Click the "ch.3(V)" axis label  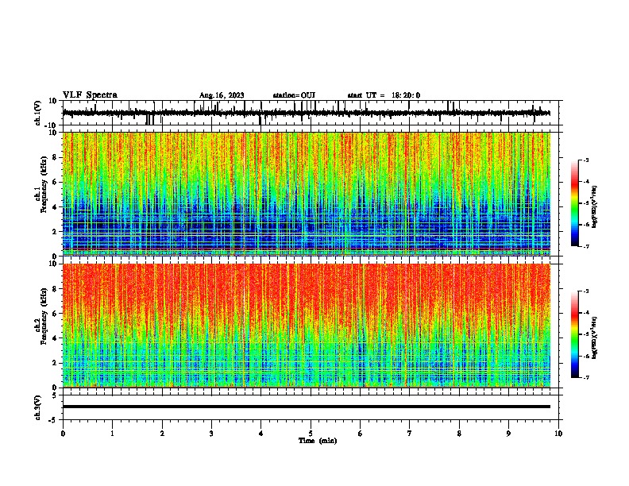38,407
